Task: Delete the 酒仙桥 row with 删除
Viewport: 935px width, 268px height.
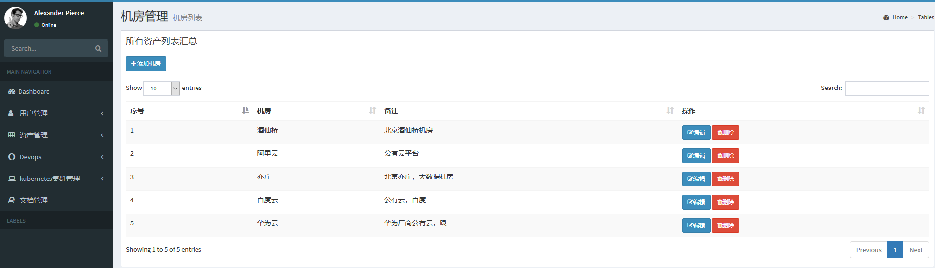Action: [x=726, y=133]
